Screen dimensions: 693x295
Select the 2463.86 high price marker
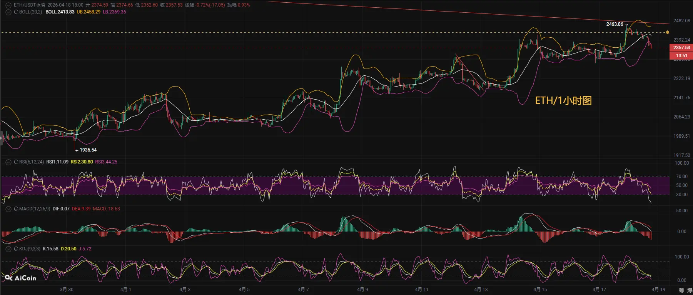pyautogui.click(x=615, y=24)
